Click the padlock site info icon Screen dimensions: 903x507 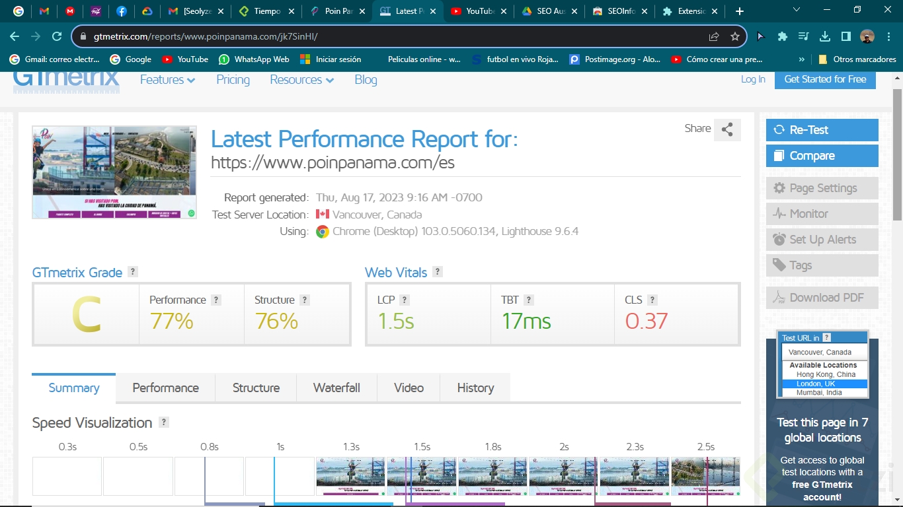click(83, 36)
